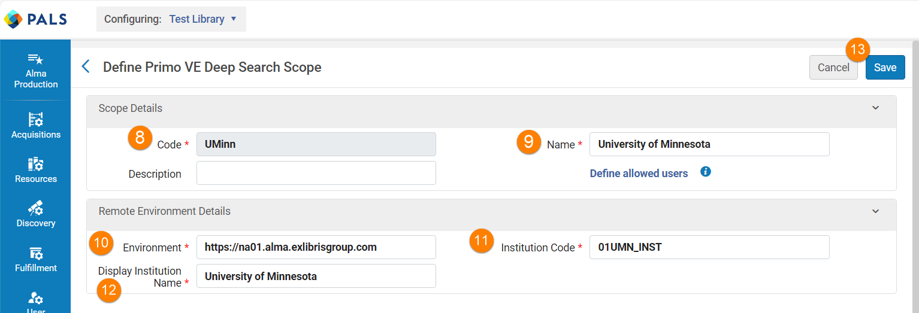
Task: Click the PALS logo
Action: (x=35, y=19)
